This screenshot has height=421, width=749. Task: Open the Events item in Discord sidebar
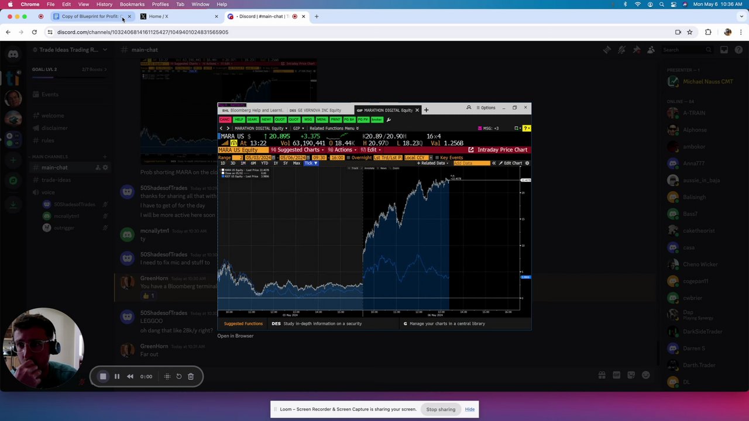pyautogui.click(x=50, y=94)
